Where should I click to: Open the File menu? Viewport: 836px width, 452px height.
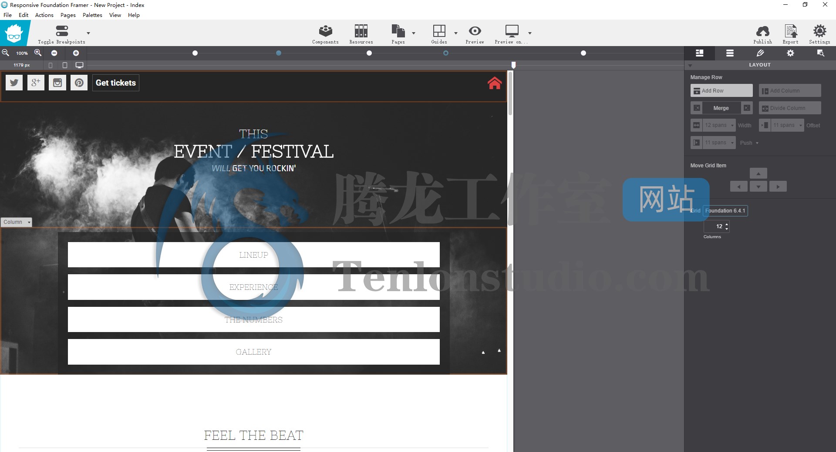point(7,15)
